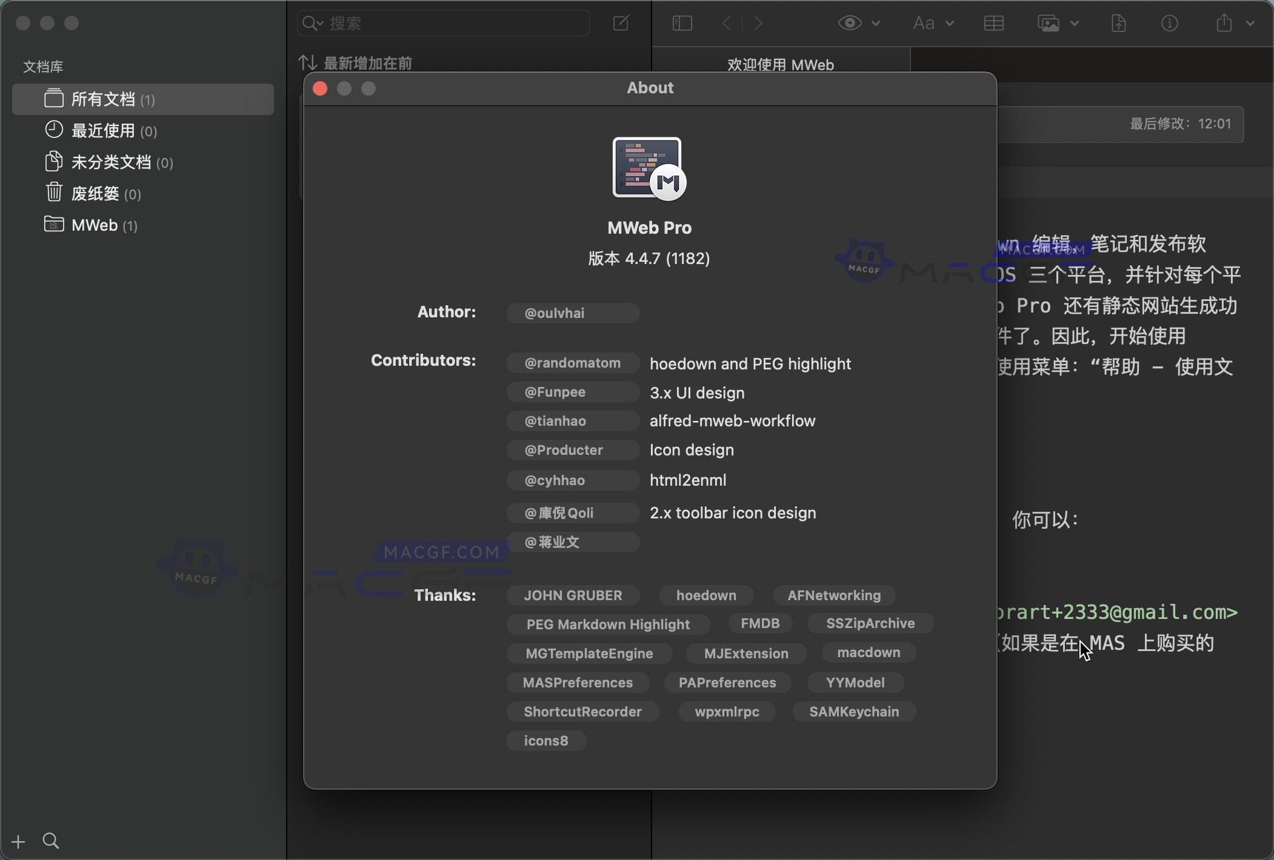Select 废纸篓 to view trash
The image size is (1274, 860).
pos(95,193)
